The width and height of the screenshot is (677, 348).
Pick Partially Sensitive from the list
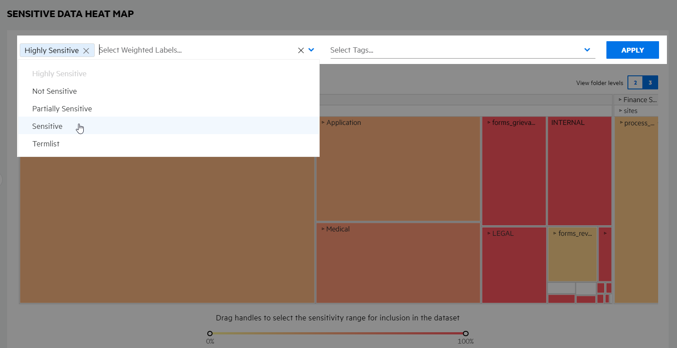[62, 109]
